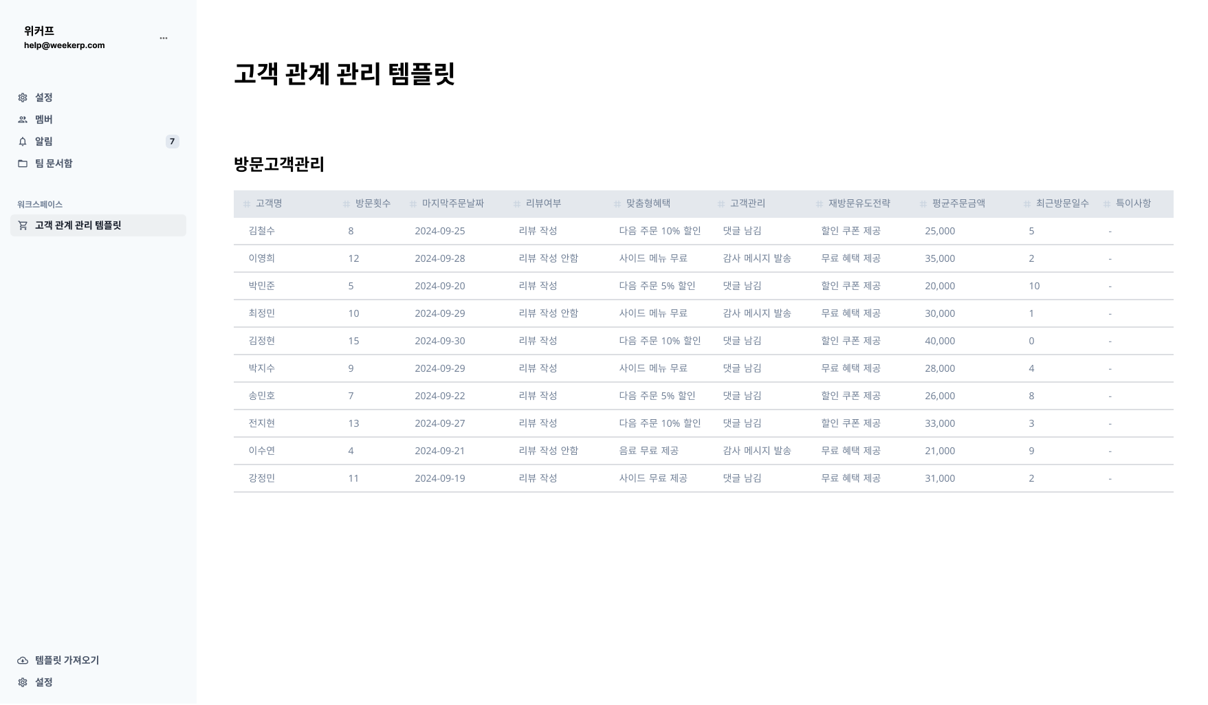Click the 워크스페이스 section label
This screenshot has height=705, width=1208.
pos(40,205)
